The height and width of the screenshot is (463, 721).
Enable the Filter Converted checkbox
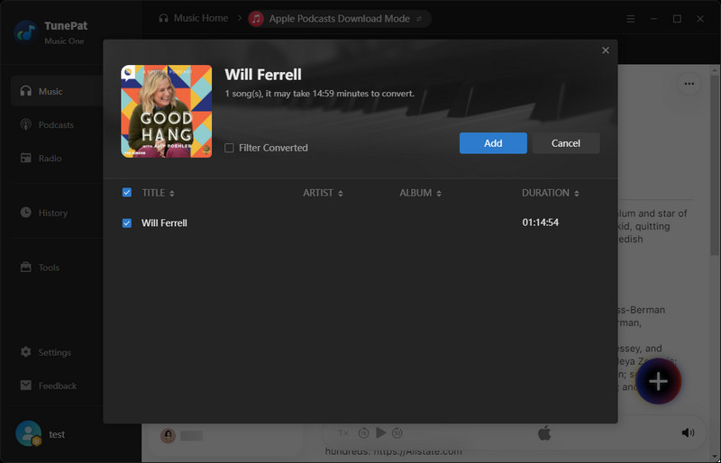point(229,148)
